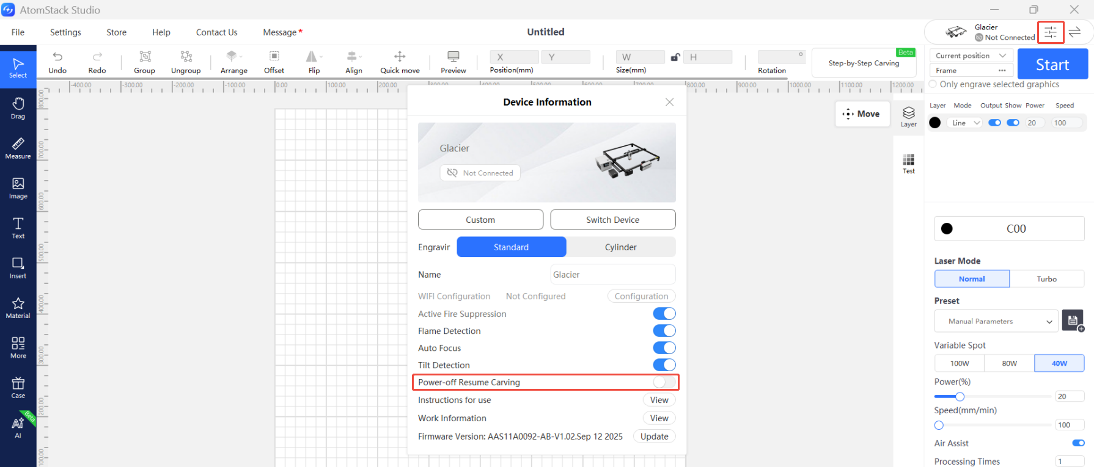Viewport: 1094px width, 467px height.
Task: Open the Arrange dropdown
Action: click(x=234, y=62)
